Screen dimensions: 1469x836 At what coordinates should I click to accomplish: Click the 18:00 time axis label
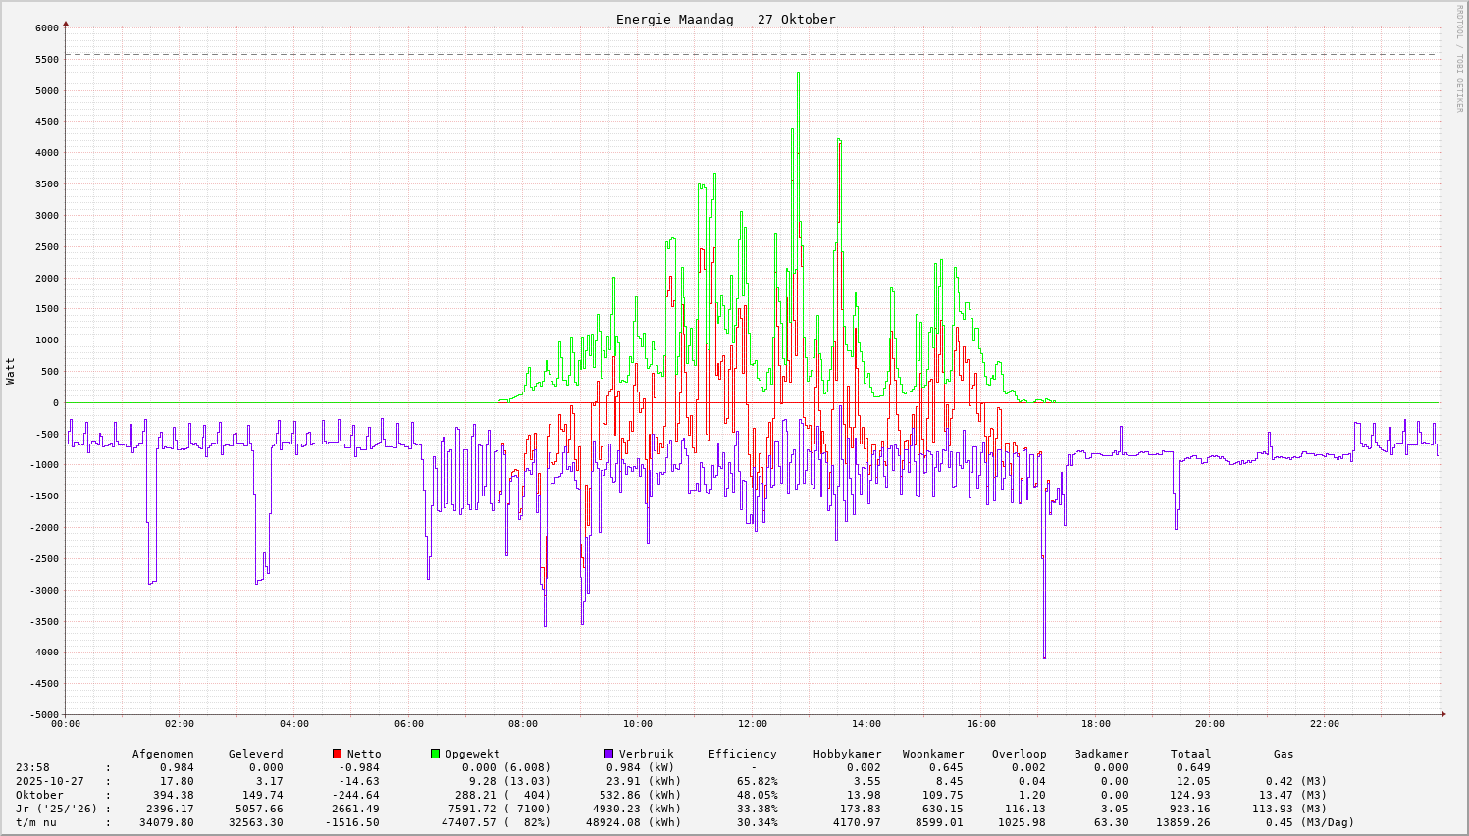click(1095, 724)
